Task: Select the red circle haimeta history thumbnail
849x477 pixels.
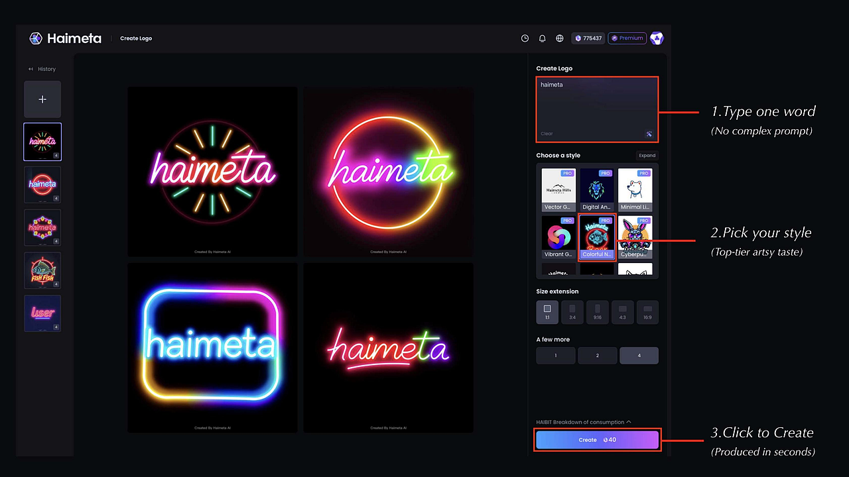Action: point(42,185)
